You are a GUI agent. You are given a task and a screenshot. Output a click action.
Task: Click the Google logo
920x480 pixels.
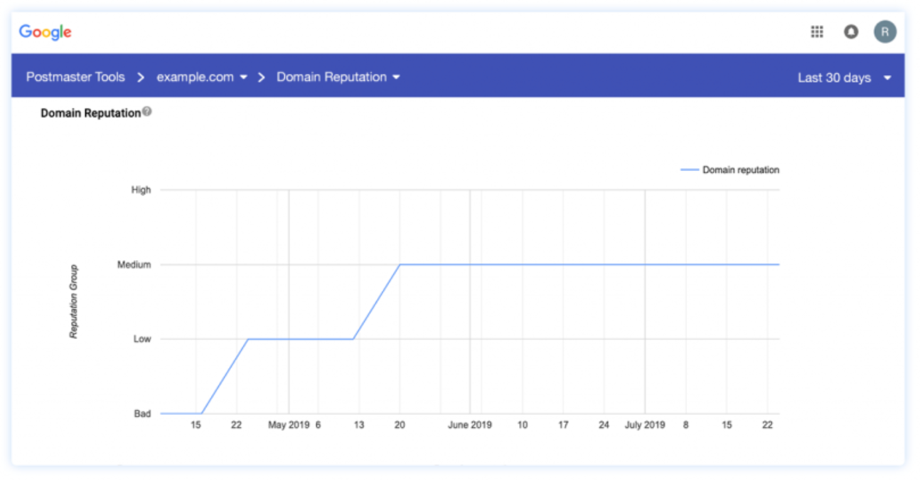click(x=46, y=32)
